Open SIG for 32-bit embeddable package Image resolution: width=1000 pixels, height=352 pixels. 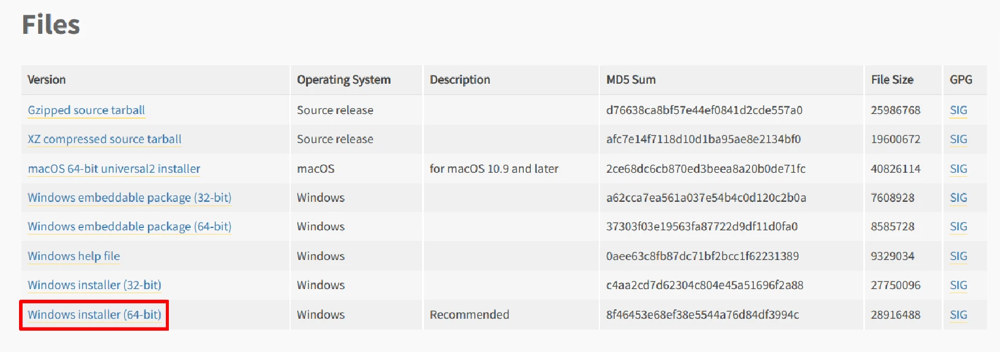point(958,198)
